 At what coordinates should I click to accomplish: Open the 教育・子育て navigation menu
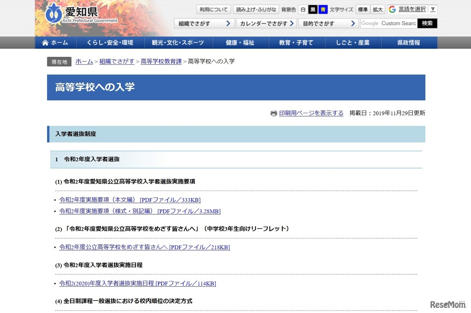(x=297, y=43)
